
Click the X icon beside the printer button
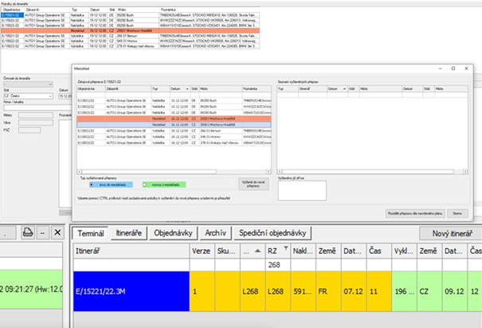tap(57, 232)
